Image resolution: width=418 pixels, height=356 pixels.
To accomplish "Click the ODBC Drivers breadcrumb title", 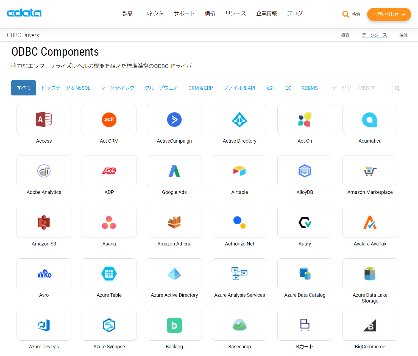I will point(23,35).
